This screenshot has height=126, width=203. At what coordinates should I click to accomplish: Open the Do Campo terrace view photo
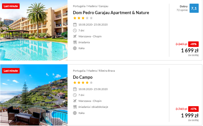[x=34, y=95]
